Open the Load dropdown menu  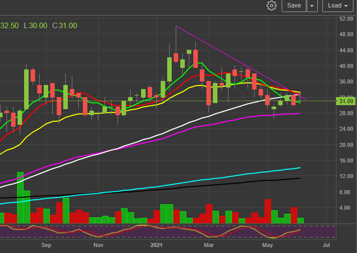pos(337,6)
